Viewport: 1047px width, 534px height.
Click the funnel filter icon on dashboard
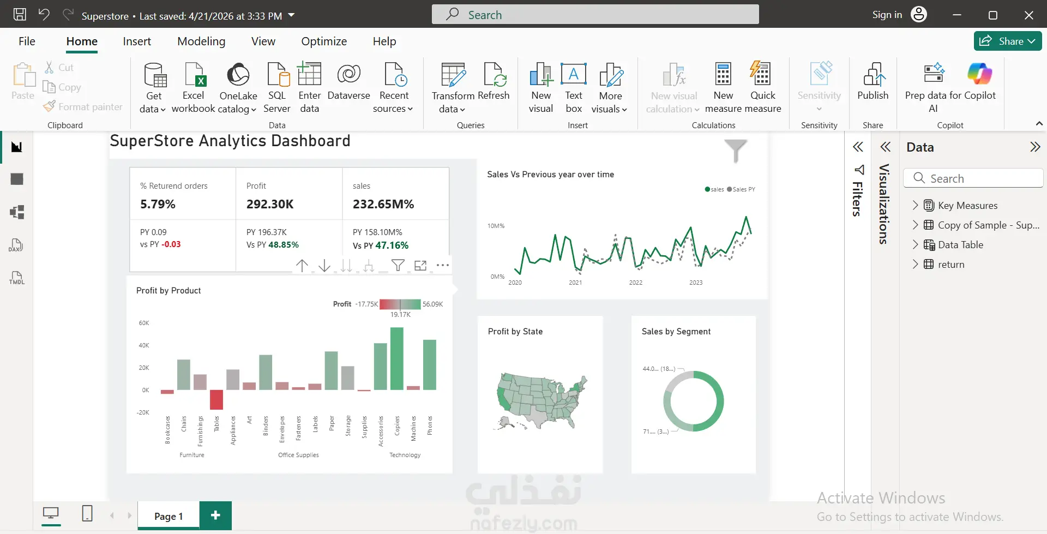(735, 151)
